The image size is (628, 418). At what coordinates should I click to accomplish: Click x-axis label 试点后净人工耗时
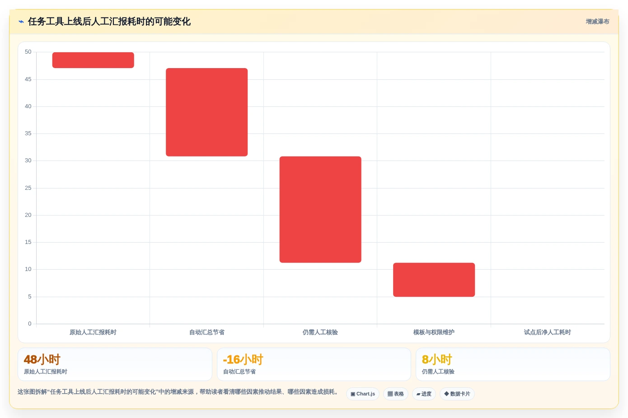548,332
